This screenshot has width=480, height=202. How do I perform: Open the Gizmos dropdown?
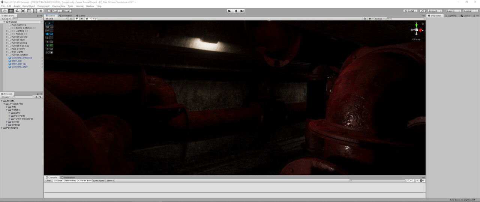[379, 19]
